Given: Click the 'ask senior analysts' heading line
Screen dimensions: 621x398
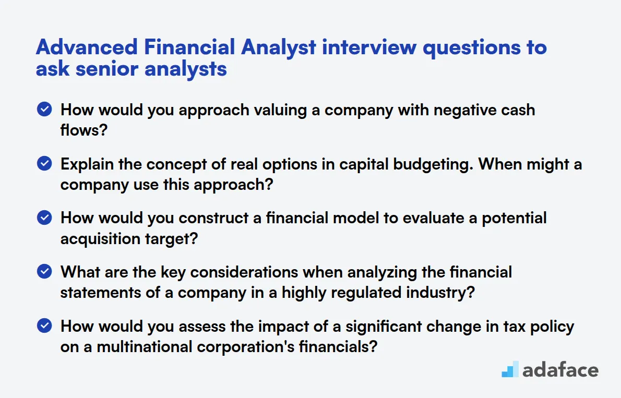Looking at the screenshot, I should tap(131, 69).
